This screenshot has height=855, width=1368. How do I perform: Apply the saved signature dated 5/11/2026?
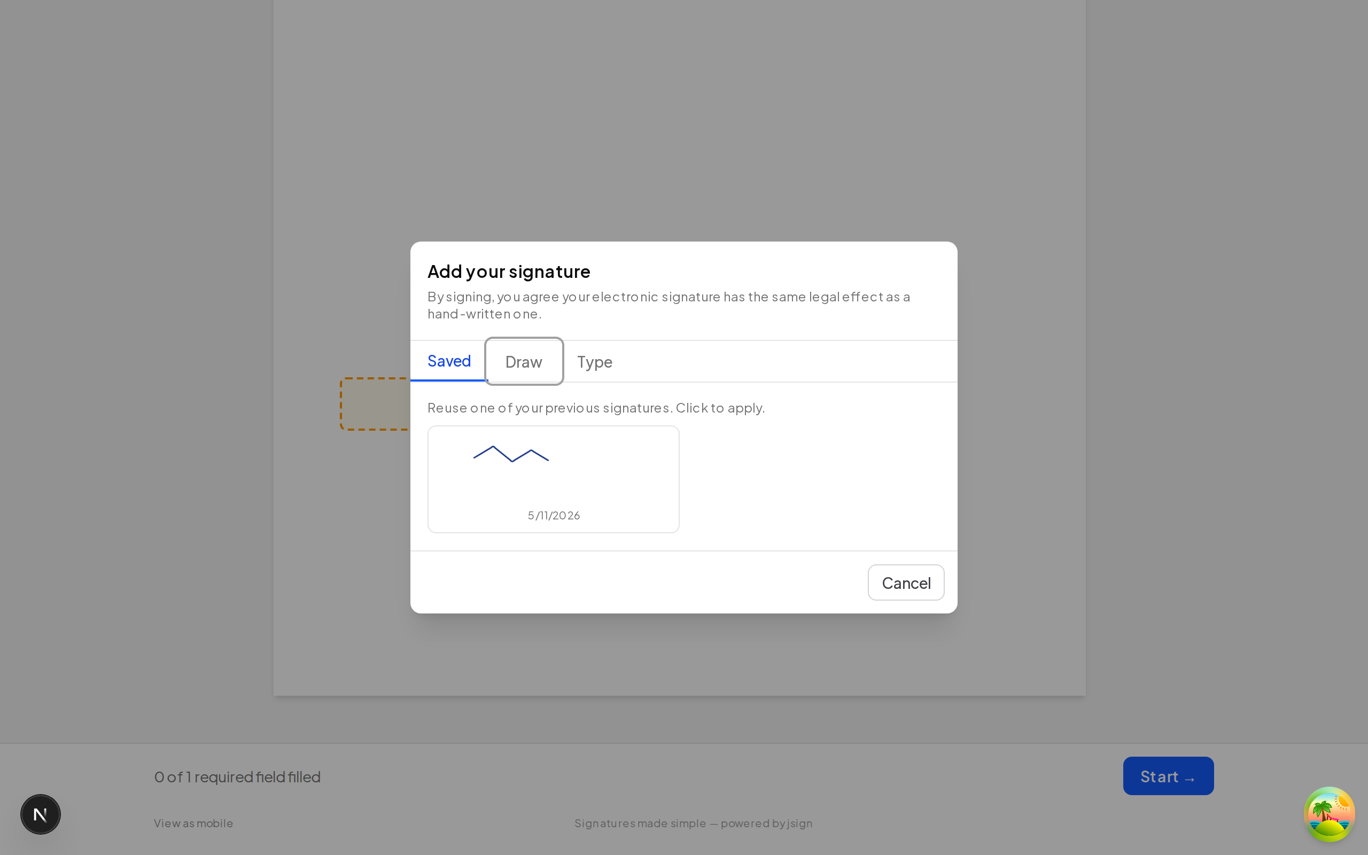click(x=554, y=479)
